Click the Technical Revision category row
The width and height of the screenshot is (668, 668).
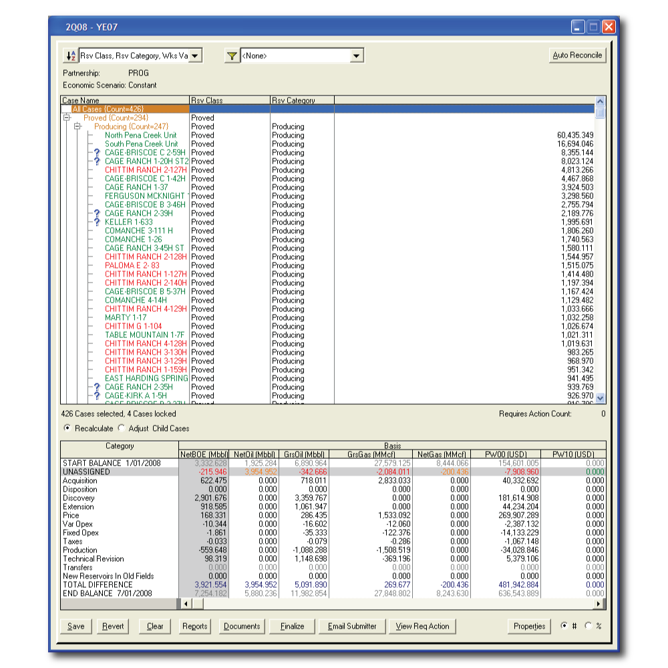tap(333, 558)
